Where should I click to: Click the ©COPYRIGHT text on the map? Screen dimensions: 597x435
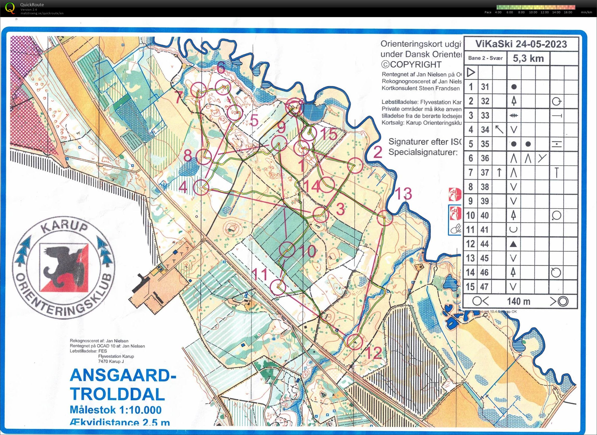pos(411,64)
